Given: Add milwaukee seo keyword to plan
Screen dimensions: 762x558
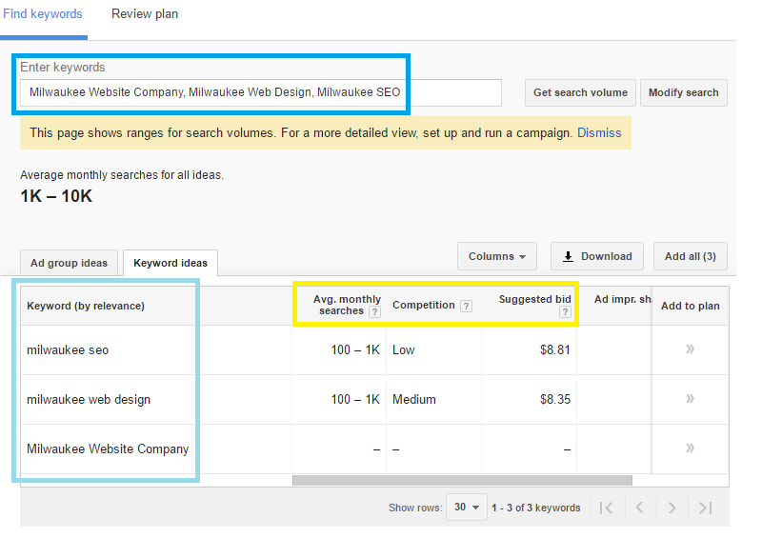Looking at the screenshot, I should coord(690,349).
